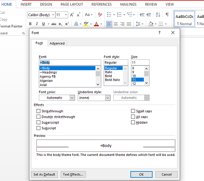This screenshot has height=181, width=204.
Task: Click Shrink Font icon
Action: 78,15
